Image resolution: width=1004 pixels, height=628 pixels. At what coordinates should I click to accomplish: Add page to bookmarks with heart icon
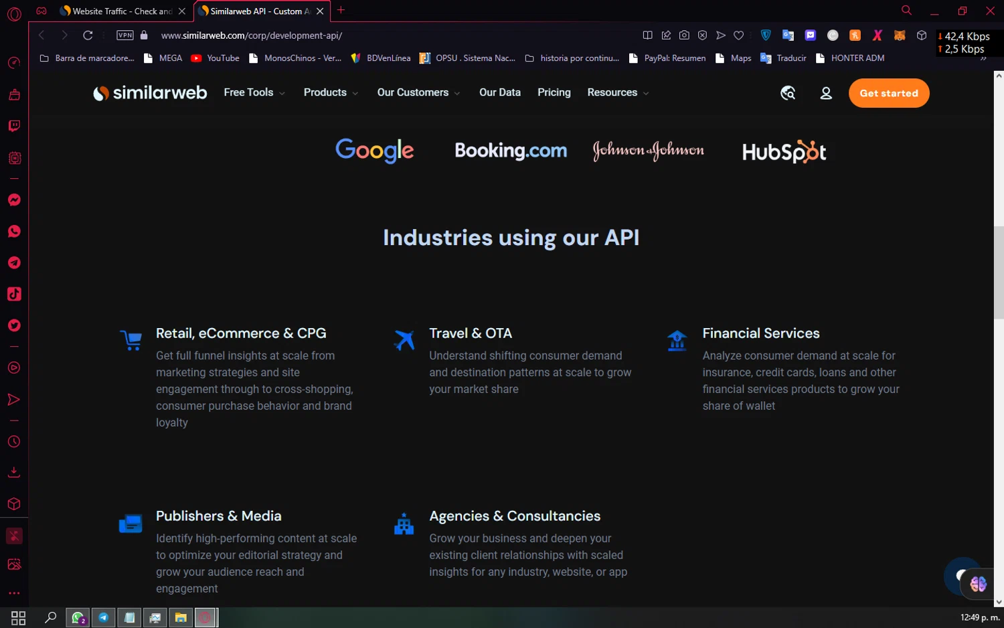739,35
